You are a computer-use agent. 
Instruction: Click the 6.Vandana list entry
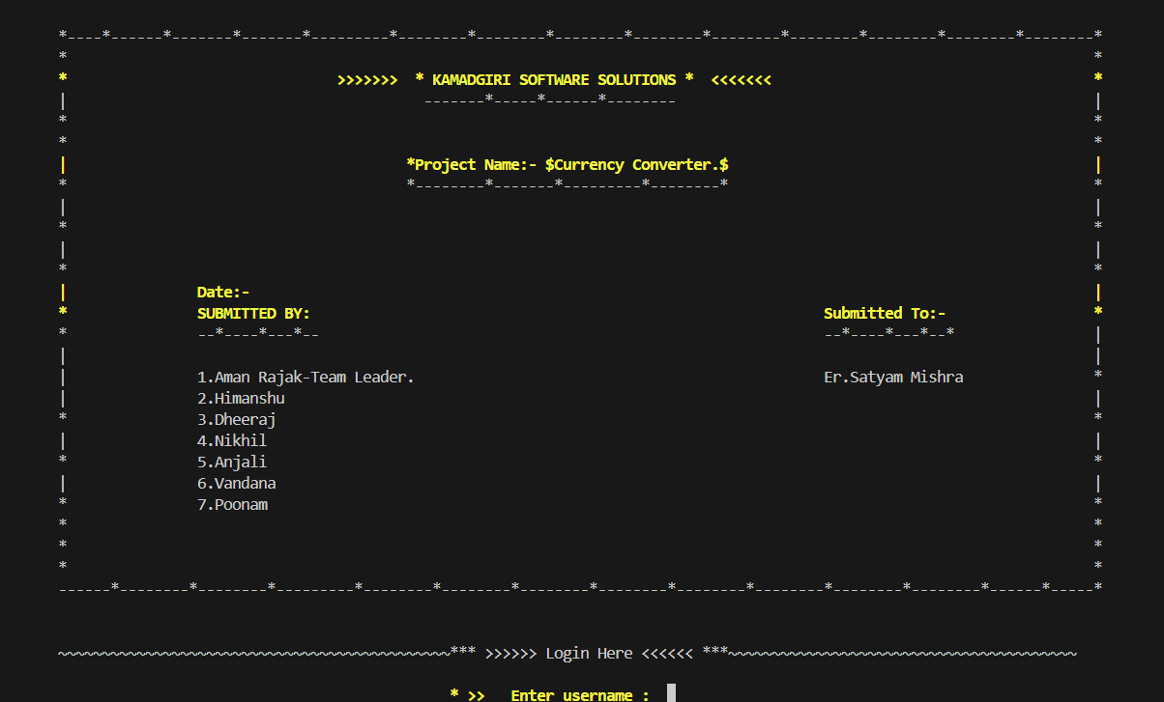(237, 484)
